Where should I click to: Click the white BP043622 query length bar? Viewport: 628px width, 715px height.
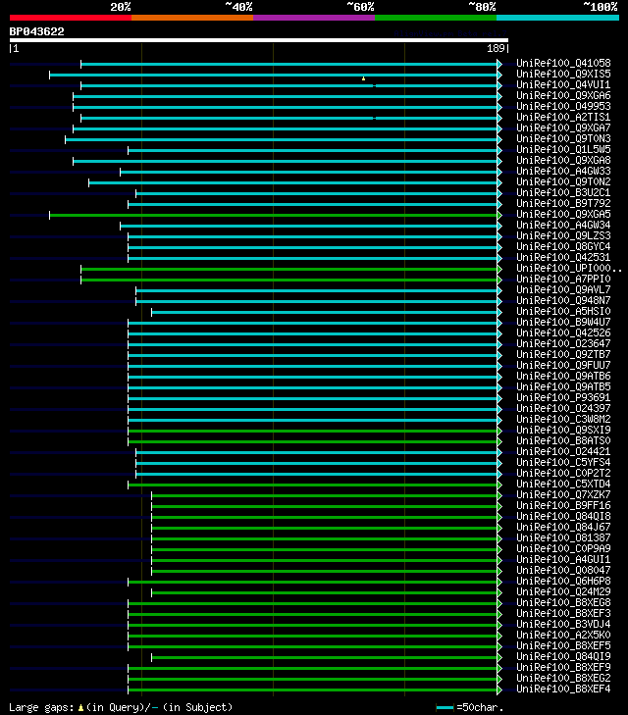(259, 40)
